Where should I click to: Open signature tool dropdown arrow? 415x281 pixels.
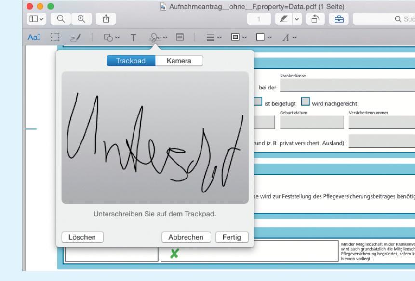[165, 38]
